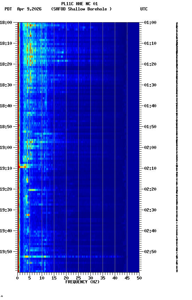192x300 pixels.
Task: Click the '18:10' PDT time label
Action: pos(6,43)
